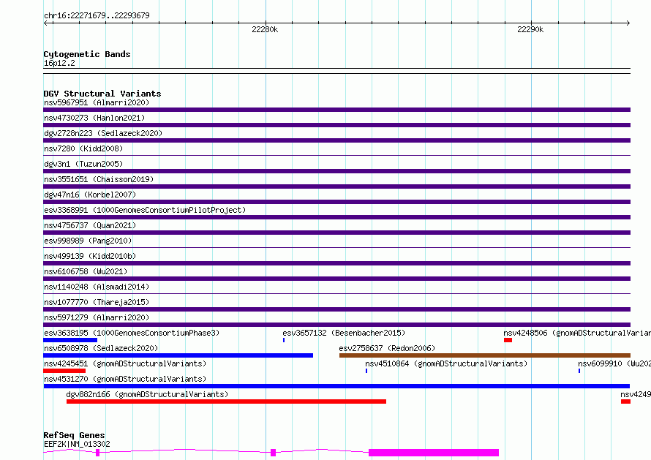Open dgv47n16 (Korbel2007) variant label
Screen dimensions: 651x460
(x=90, y=195)
